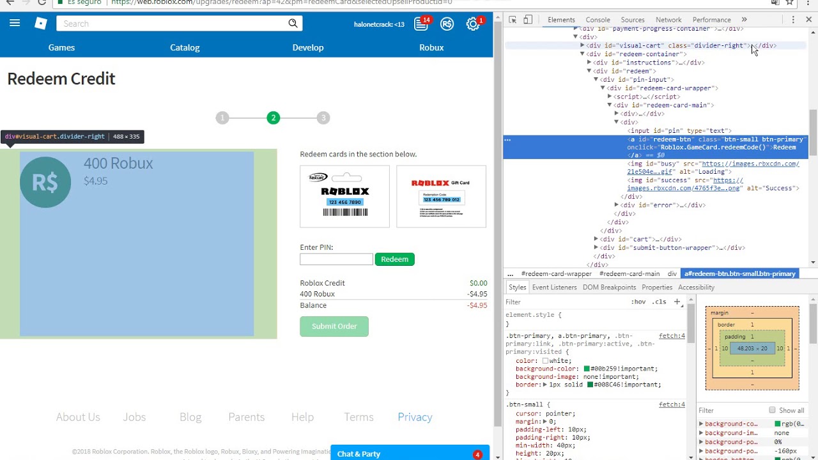This screenshot has width=818, height=460.
Task: Open the Roblox settings gear icon
Action: pyautogui.click(x=473, y=24)
